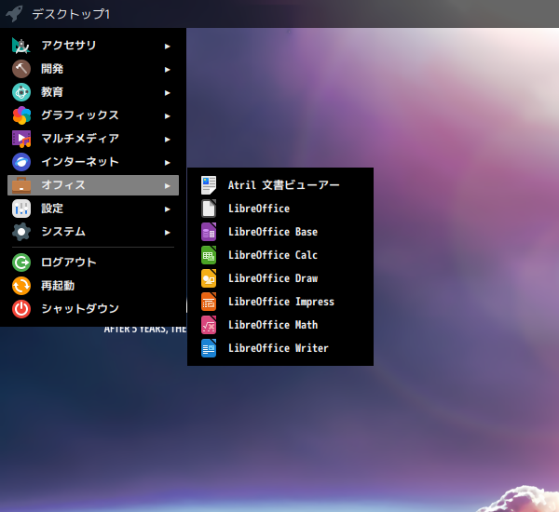
Task: Expand the グラフィックス submenu arrow
Action: pyautogui.click(x=167, y=116)
